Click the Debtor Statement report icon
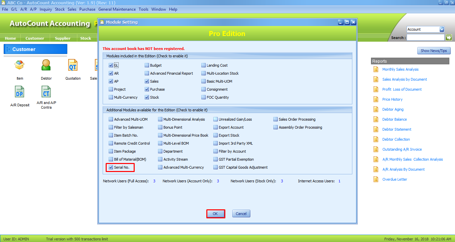This screenshot has width=455, height=242. [376, 129]
